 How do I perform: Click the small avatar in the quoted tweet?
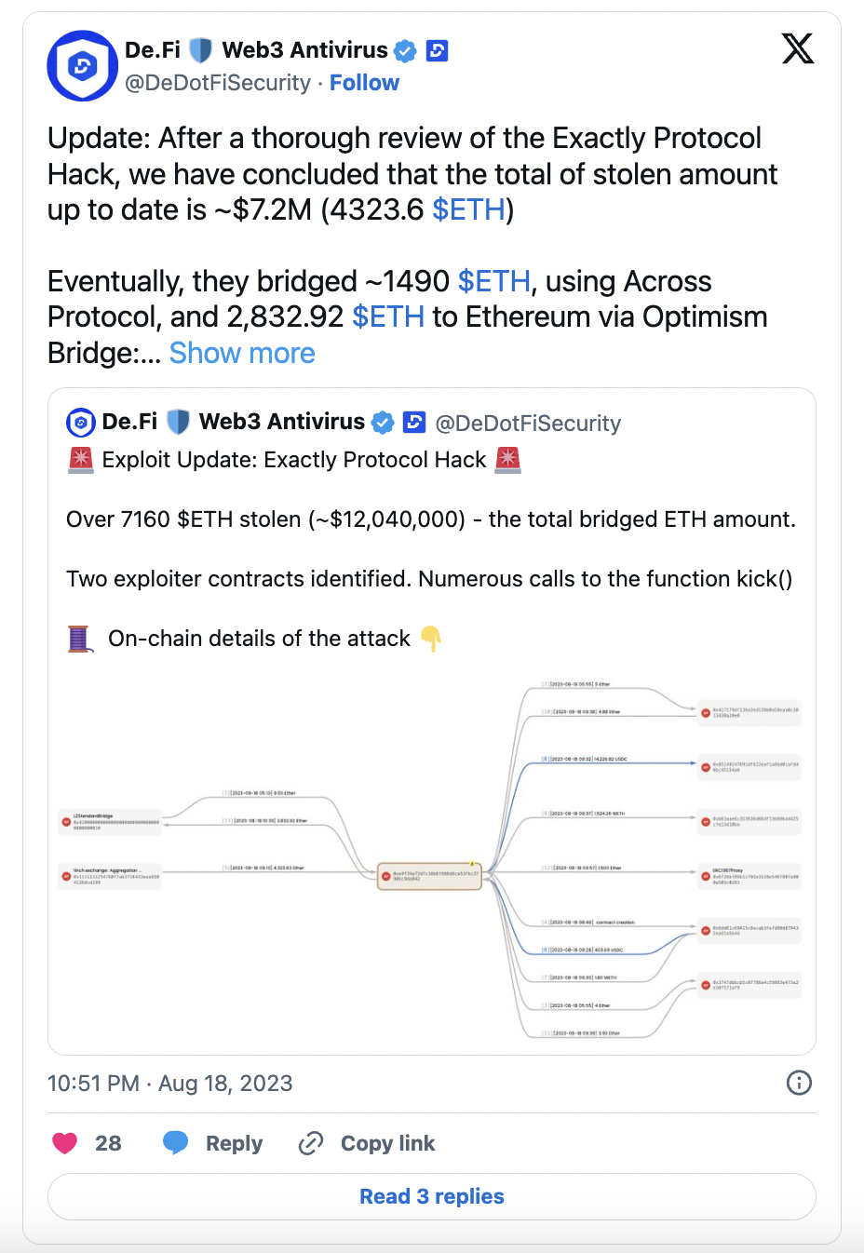[x=81, y=423]
